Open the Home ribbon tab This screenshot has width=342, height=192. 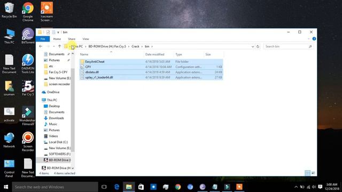tap(57, 39)
